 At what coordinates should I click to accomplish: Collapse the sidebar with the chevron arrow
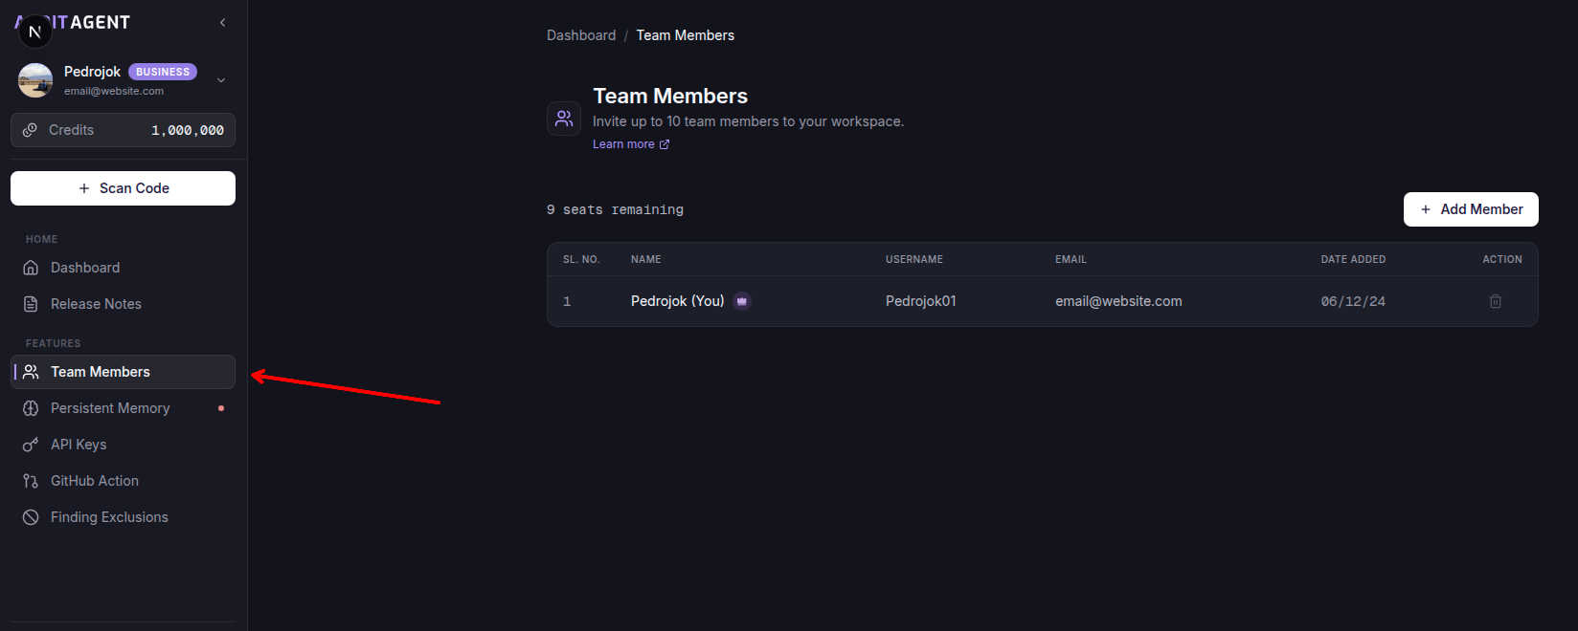click(222, 22)
